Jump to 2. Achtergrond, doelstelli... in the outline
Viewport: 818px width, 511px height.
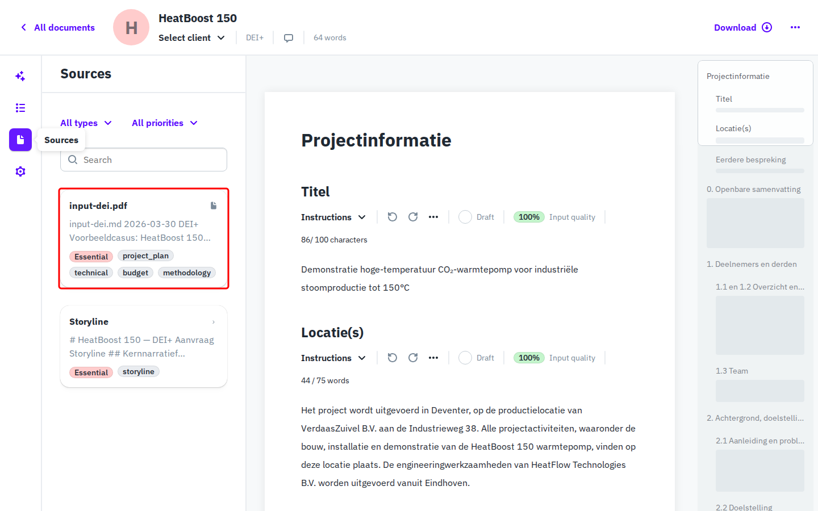756,418
